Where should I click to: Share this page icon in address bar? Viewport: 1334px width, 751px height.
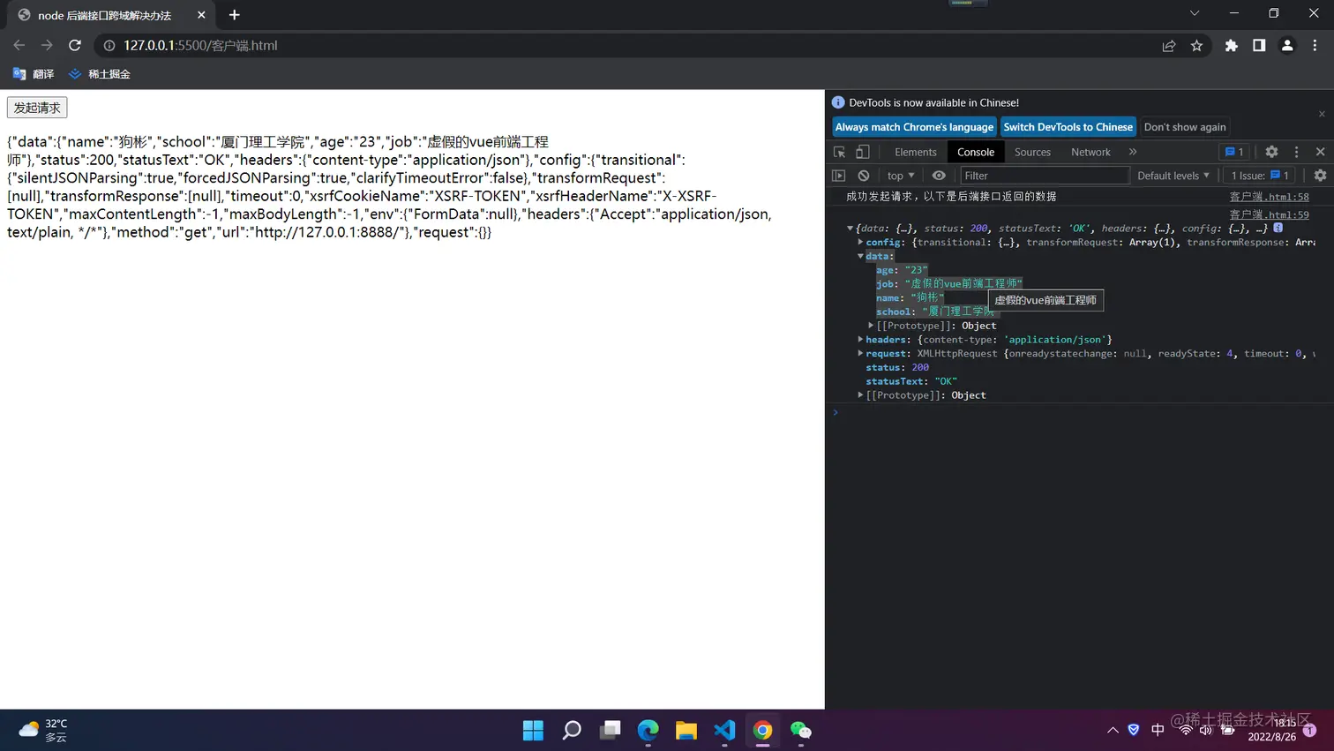coord(1169,45)
